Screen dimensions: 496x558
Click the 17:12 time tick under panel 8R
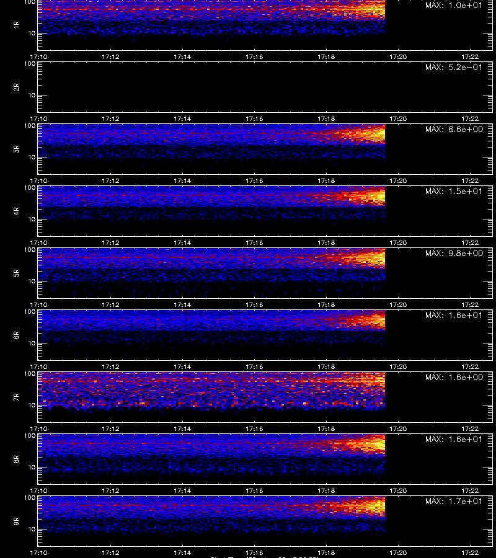[x=110, y=491]
